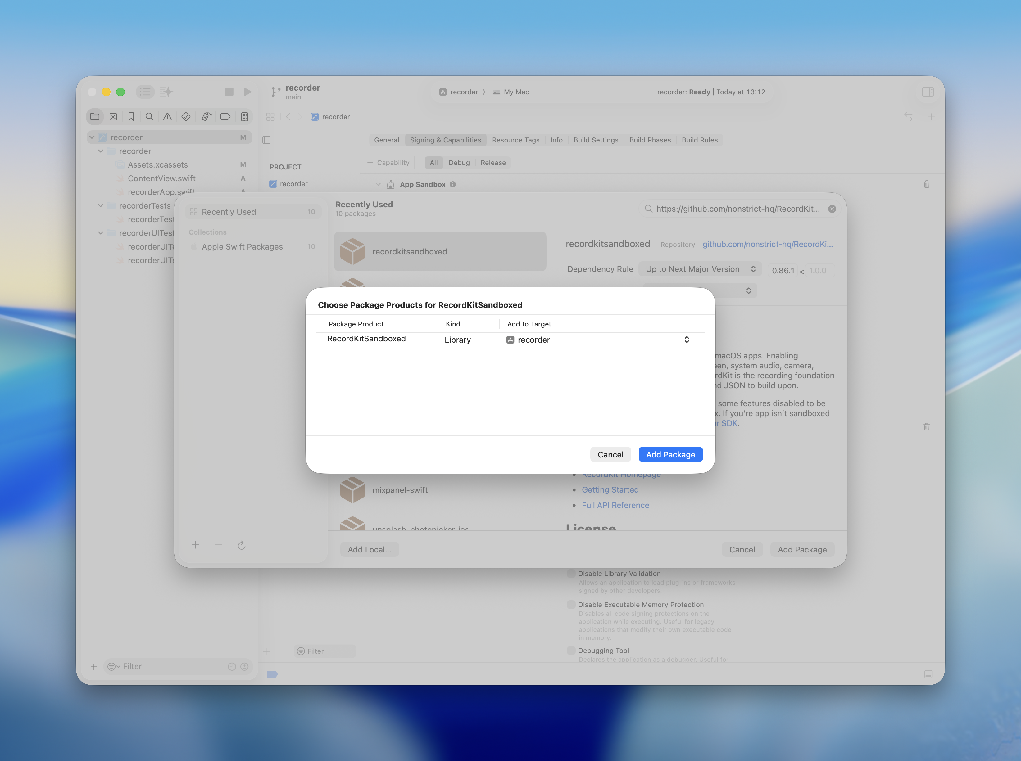The height and width of the screenshot is (761, 1021).
Task: Enable Disable Library Validation checkbox
Action: click(571, 574)
